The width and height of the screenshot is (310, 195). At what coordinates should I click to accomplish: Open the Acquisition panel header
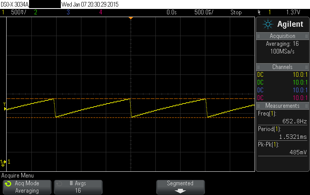[282, 36]
